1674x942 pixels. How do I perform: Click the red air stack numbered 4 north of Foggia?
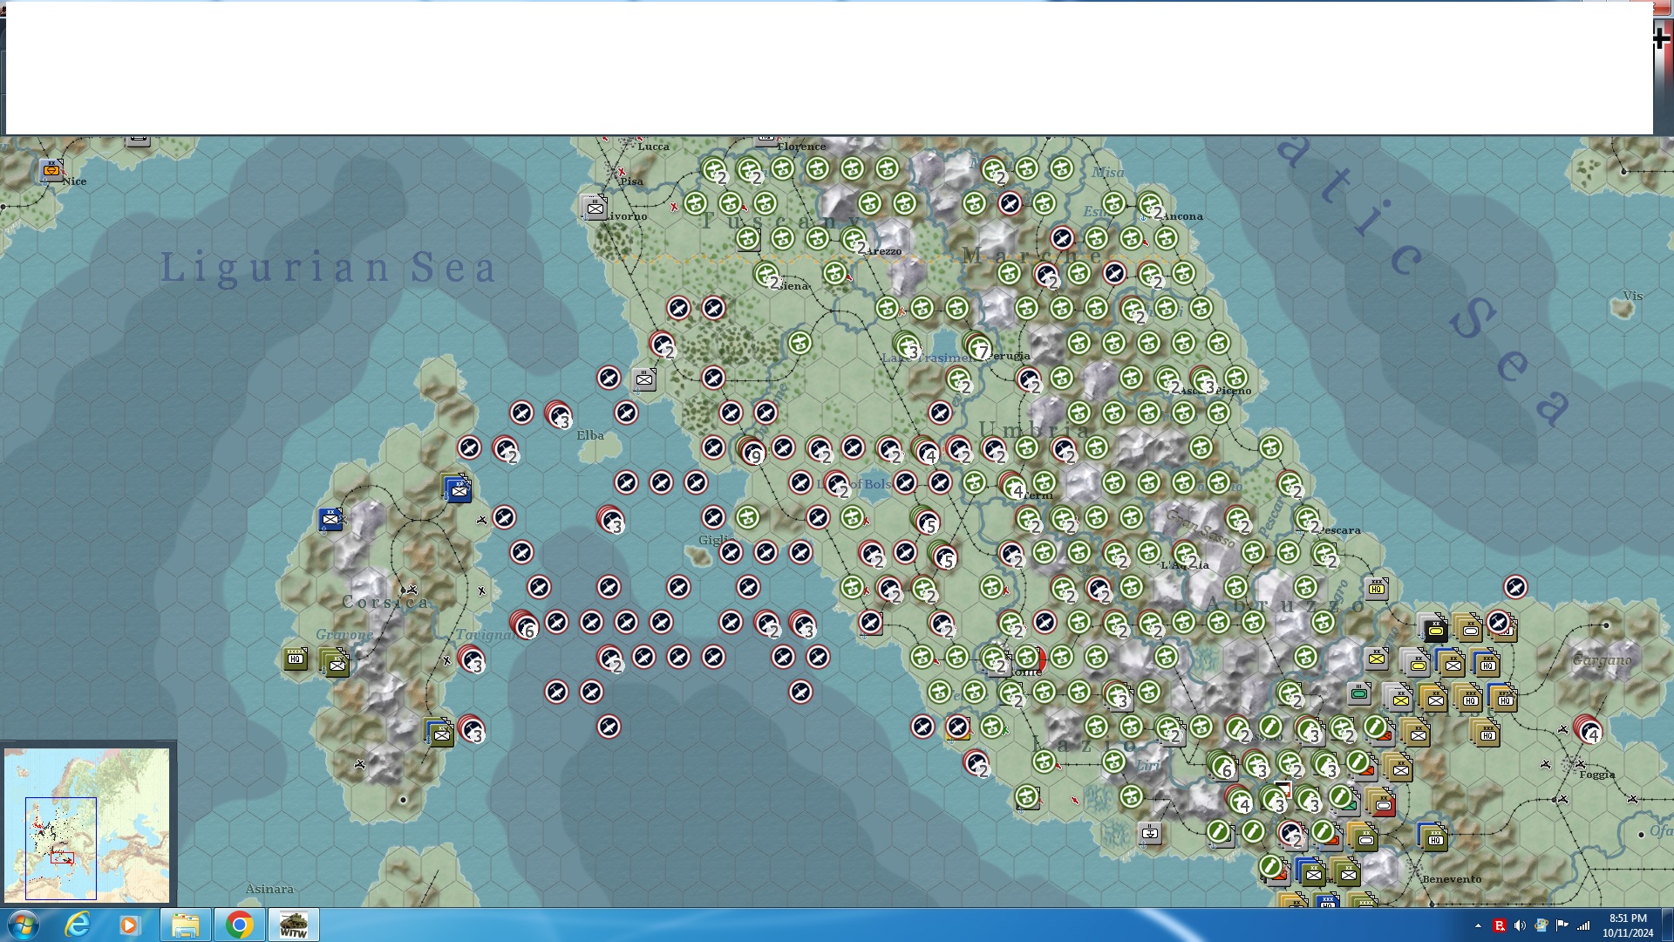(1588, 729)
